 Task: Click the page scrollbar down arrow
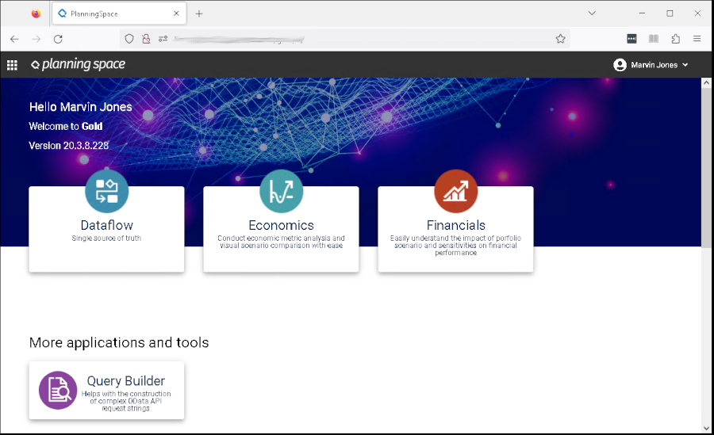(x=707, y=429)
